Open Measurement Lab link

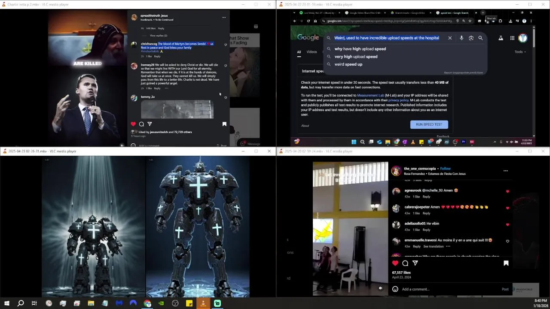pos(370,95)
